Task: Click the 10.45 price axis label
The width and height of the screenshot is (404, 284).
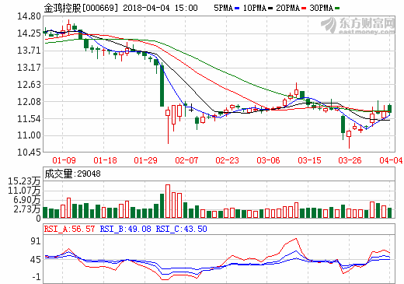Action: [29, 153]
